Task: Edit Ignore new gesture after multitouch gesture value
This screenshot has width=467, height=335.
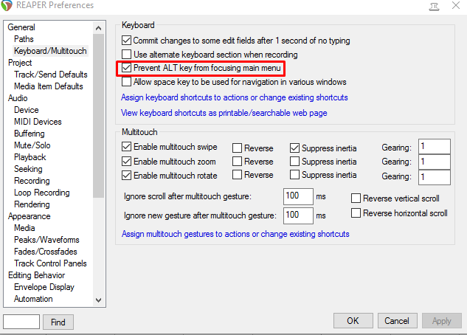Action: click(298, 215)
